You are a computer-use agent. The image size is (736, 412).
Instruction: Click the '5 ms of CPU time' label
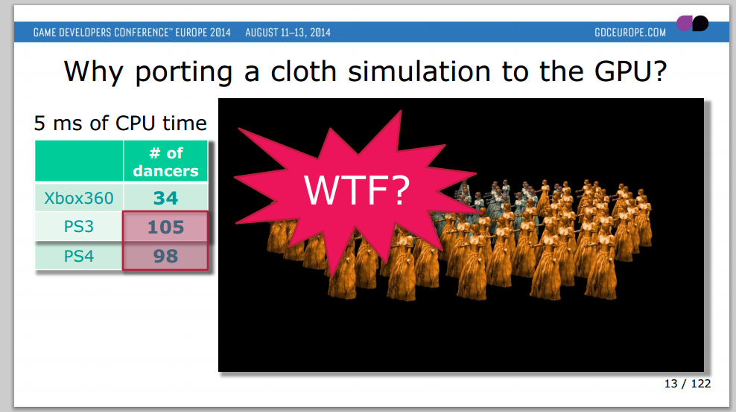120,123
